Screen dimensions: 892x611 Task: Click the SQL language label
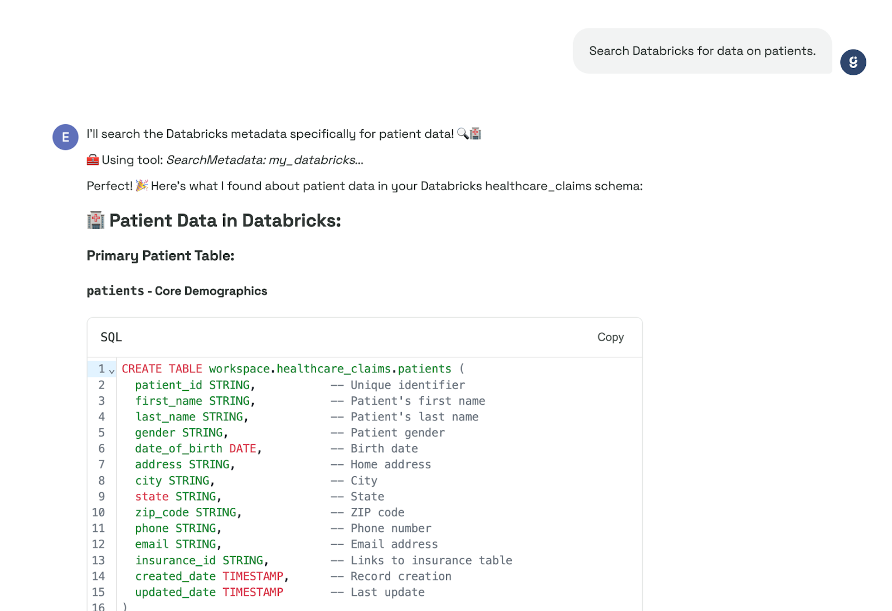click(x=111, y=337)
